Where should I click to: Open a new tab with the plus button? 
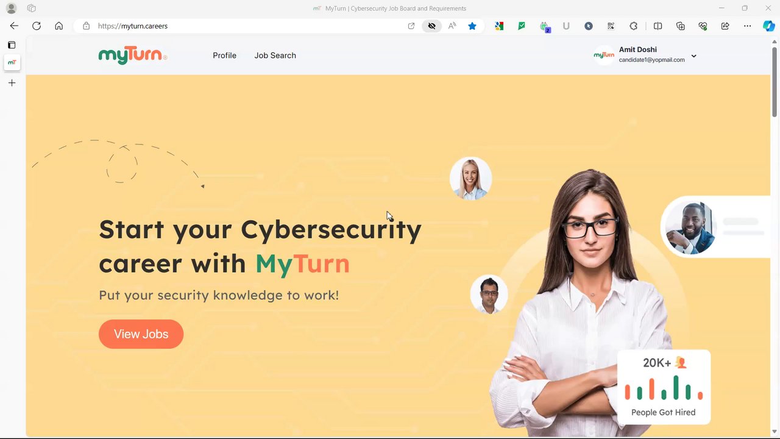tap(12, 83)
